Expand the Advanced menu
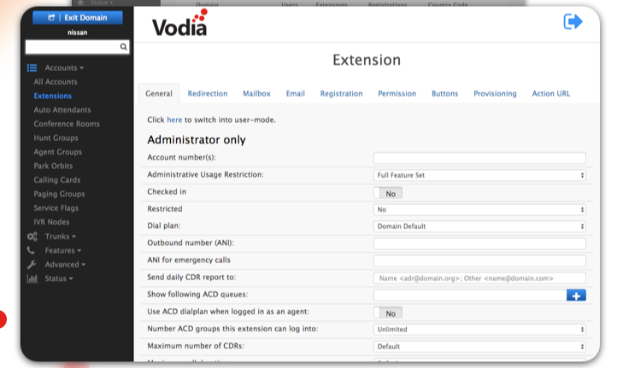This screenshot has width=617, height=368. coord(65,265)
